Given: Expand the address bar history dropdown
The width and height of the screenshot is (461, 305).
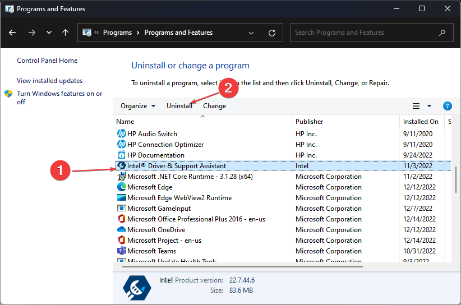Looking at the screenshot, I should click(x=251, y=33).
